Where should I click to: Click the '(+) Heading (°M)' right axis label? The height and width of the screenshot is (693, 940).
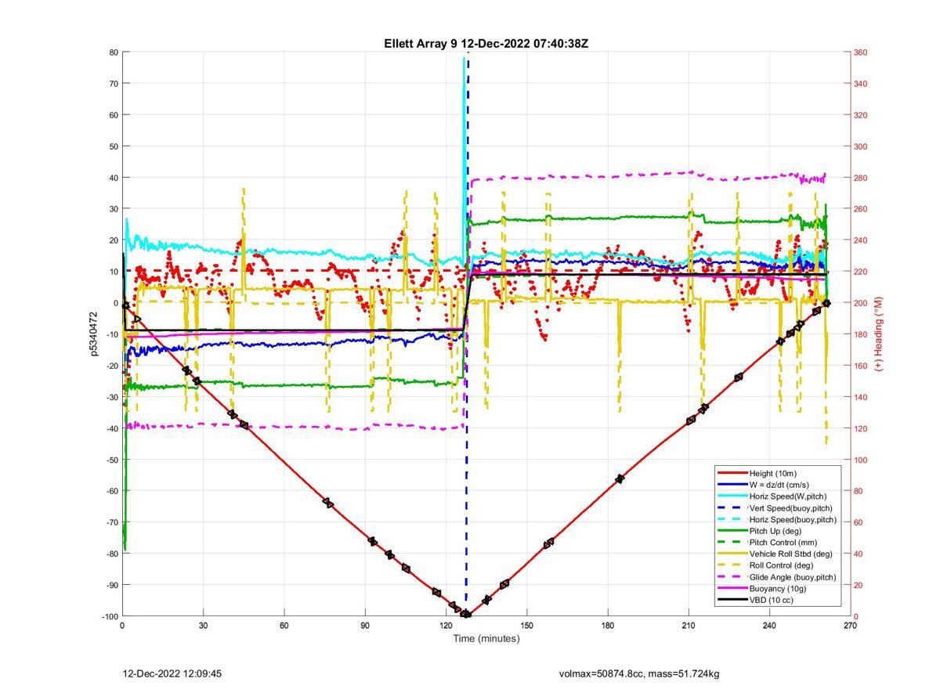coord(878,334)
